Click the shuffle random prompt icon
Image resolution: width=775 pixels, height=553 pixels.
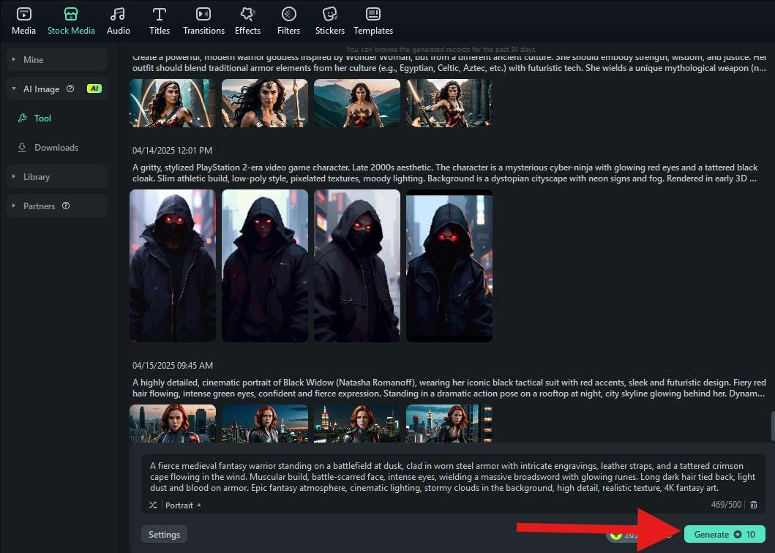click(x=153, y=505)
